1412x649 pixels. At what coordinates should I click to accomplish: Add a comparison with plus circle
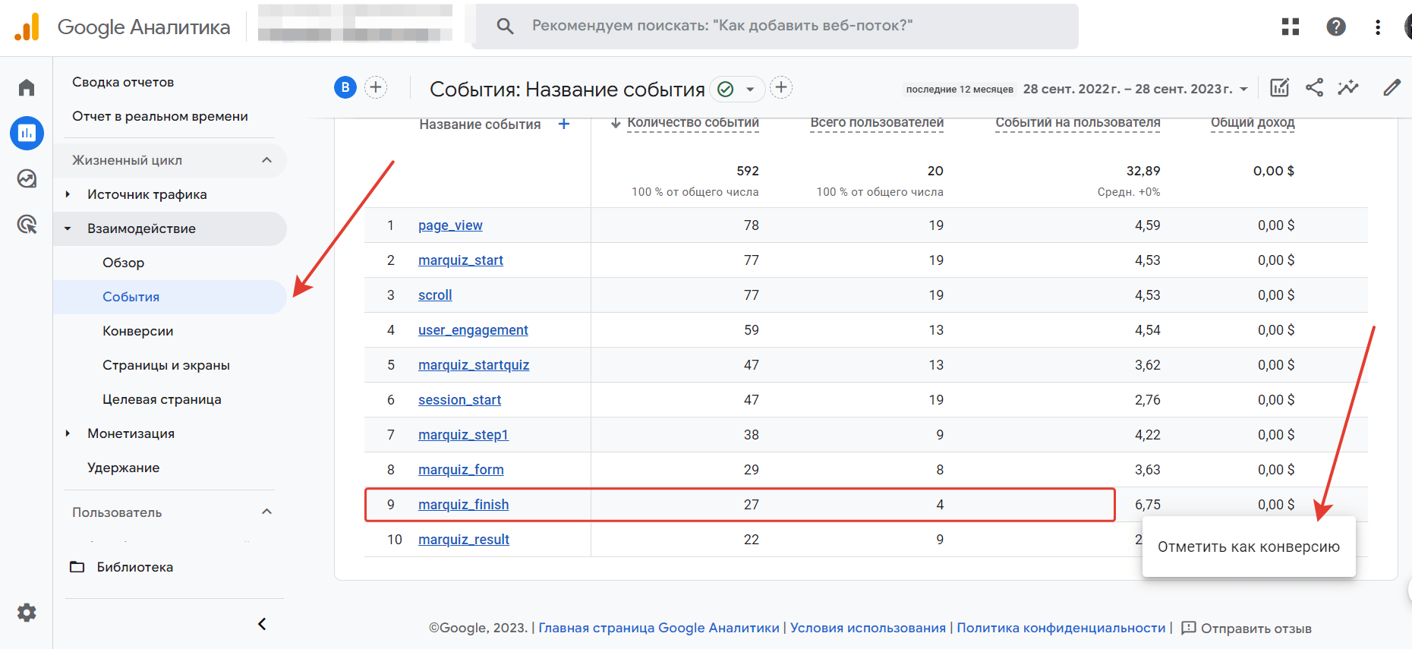(376, 87)
